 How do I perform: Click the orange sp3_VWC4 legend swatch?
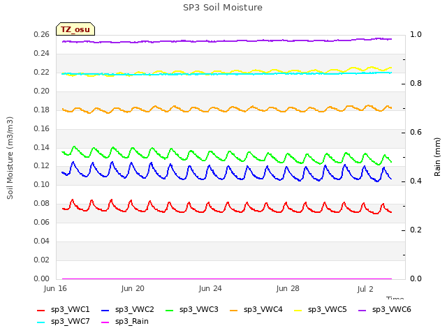coord(234,310)
